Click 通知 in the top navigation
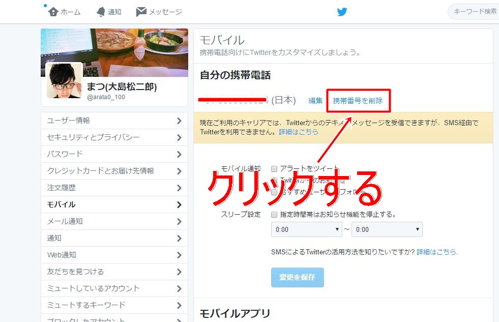Screen dimensions: 499x322 click(x=114, y=12)
